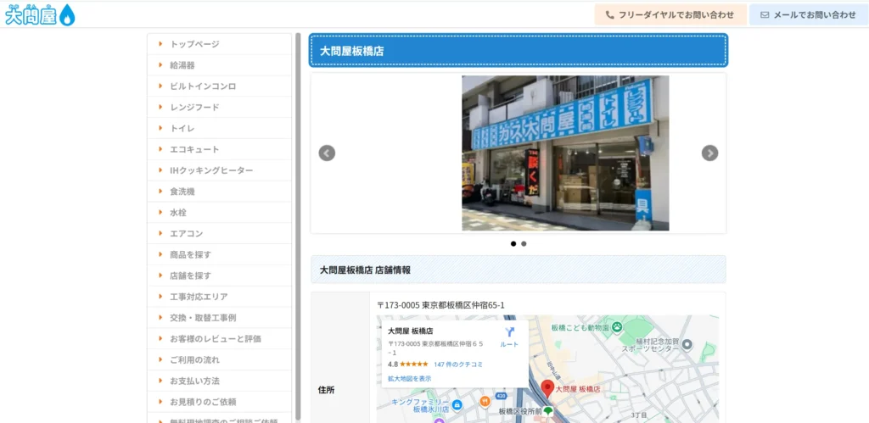
Task: Select the second carousel pagination dot
Action: 524,243
